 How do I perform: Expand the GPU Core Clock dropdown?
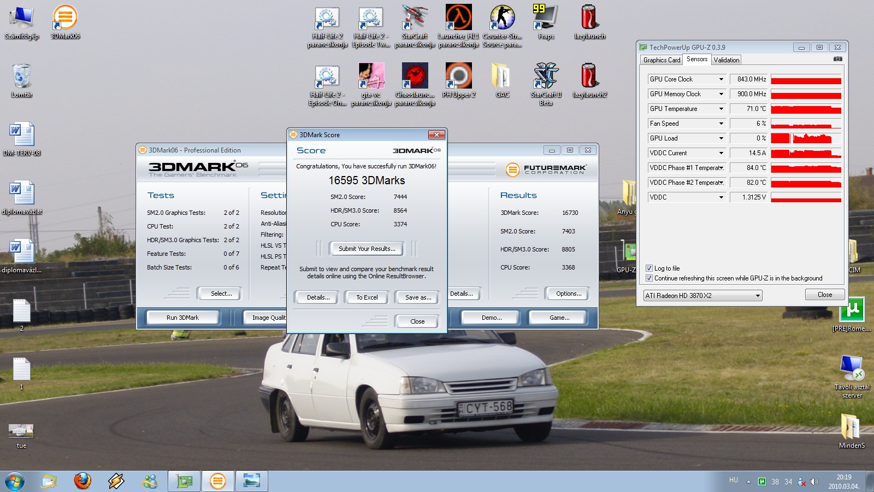(721, 79)
